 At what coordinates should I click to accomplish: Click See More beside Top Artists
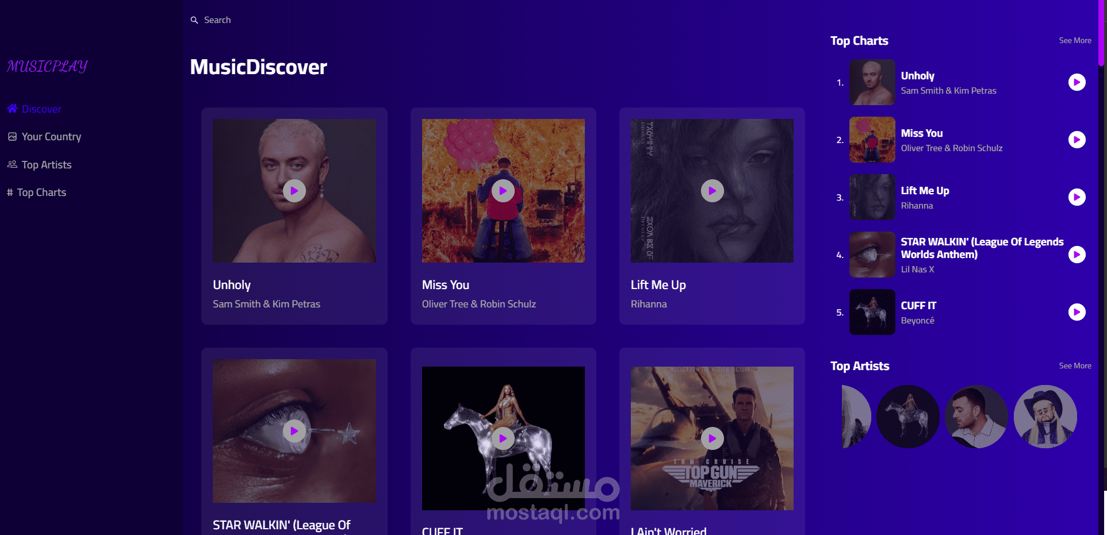1075,366
